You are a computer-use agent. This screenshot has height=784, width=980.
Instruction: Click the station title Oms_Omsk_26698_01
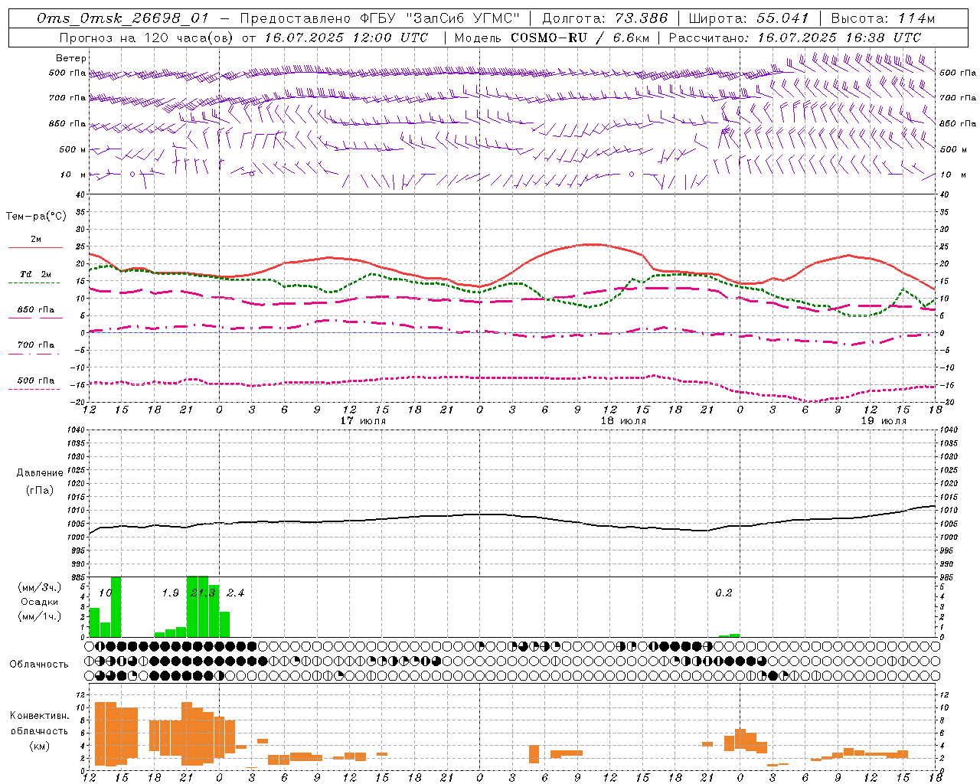point(122,18)
